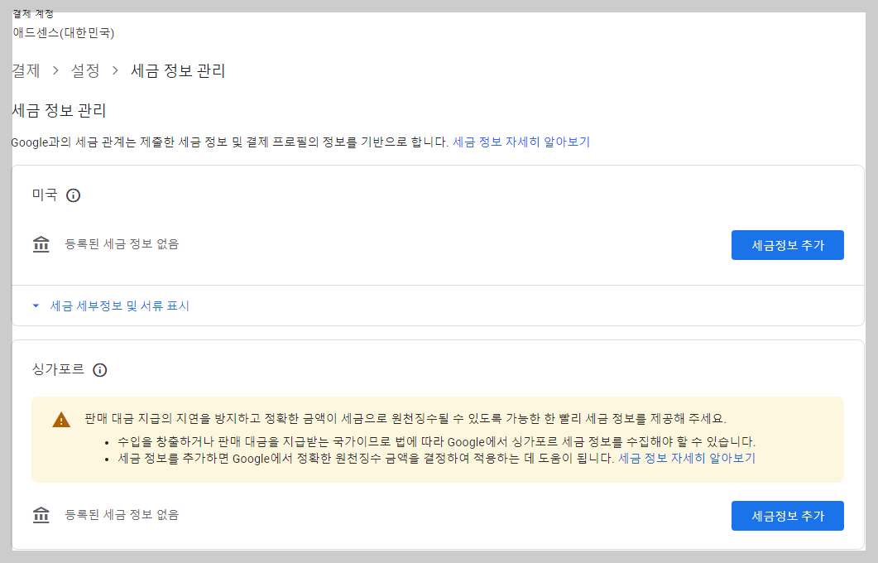This screenshot has width=878, height=563.
Task: Click 세금정보 추가 for Singapore
Action: (x=787, y=515)
